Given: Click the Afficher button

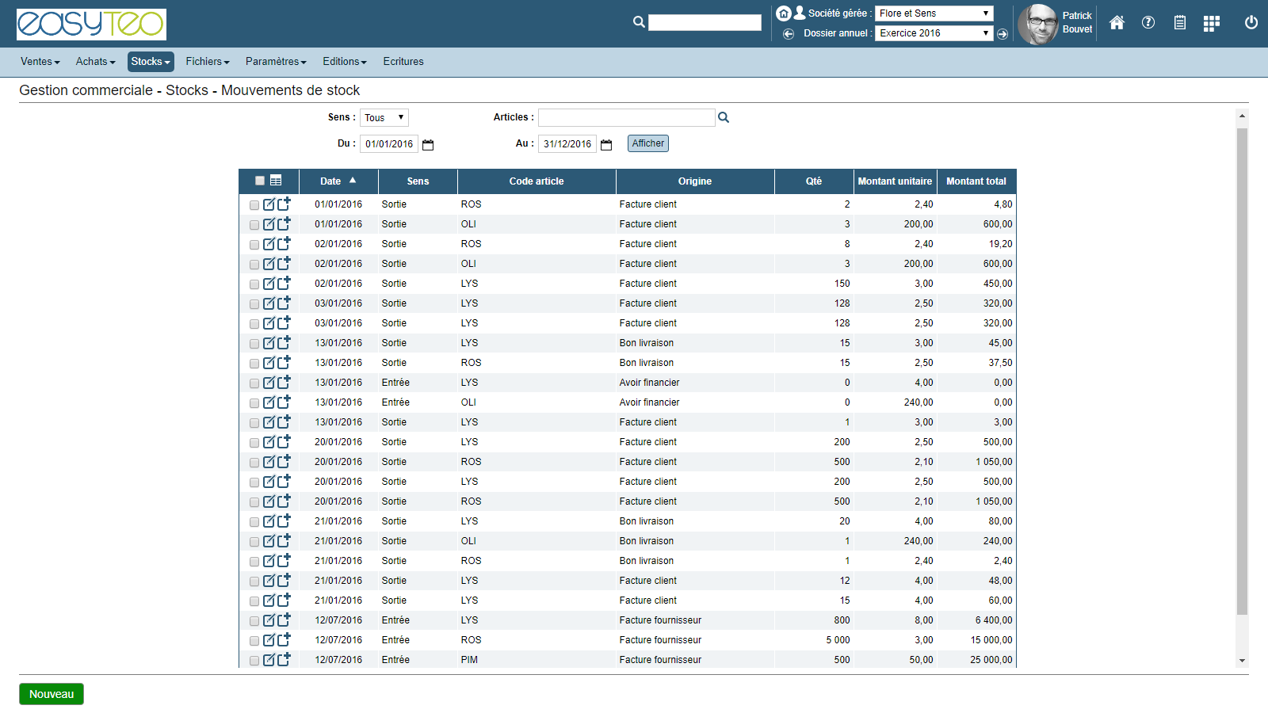Looking at the screenshot, I should (647, 143).
